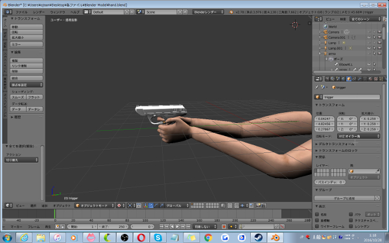
Task: Click the timeline audio sync clock icon
Action: pos(57,226)
